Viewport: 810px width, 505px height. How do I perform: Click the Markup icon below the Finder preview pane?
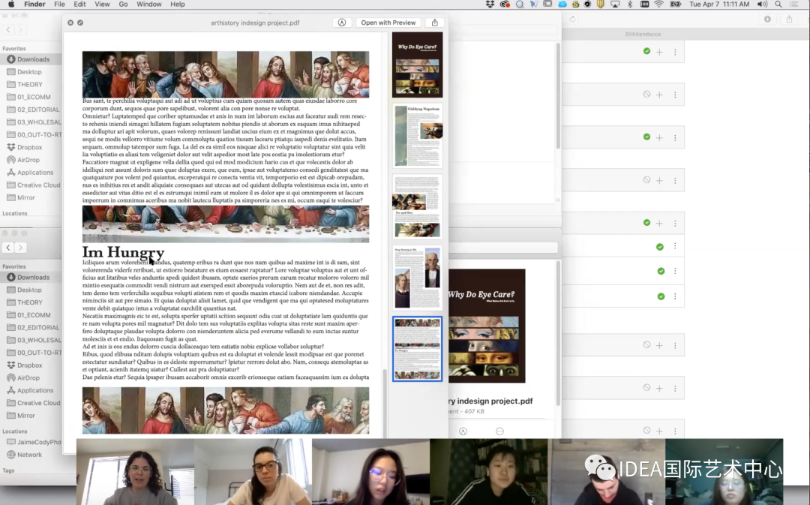463,431
